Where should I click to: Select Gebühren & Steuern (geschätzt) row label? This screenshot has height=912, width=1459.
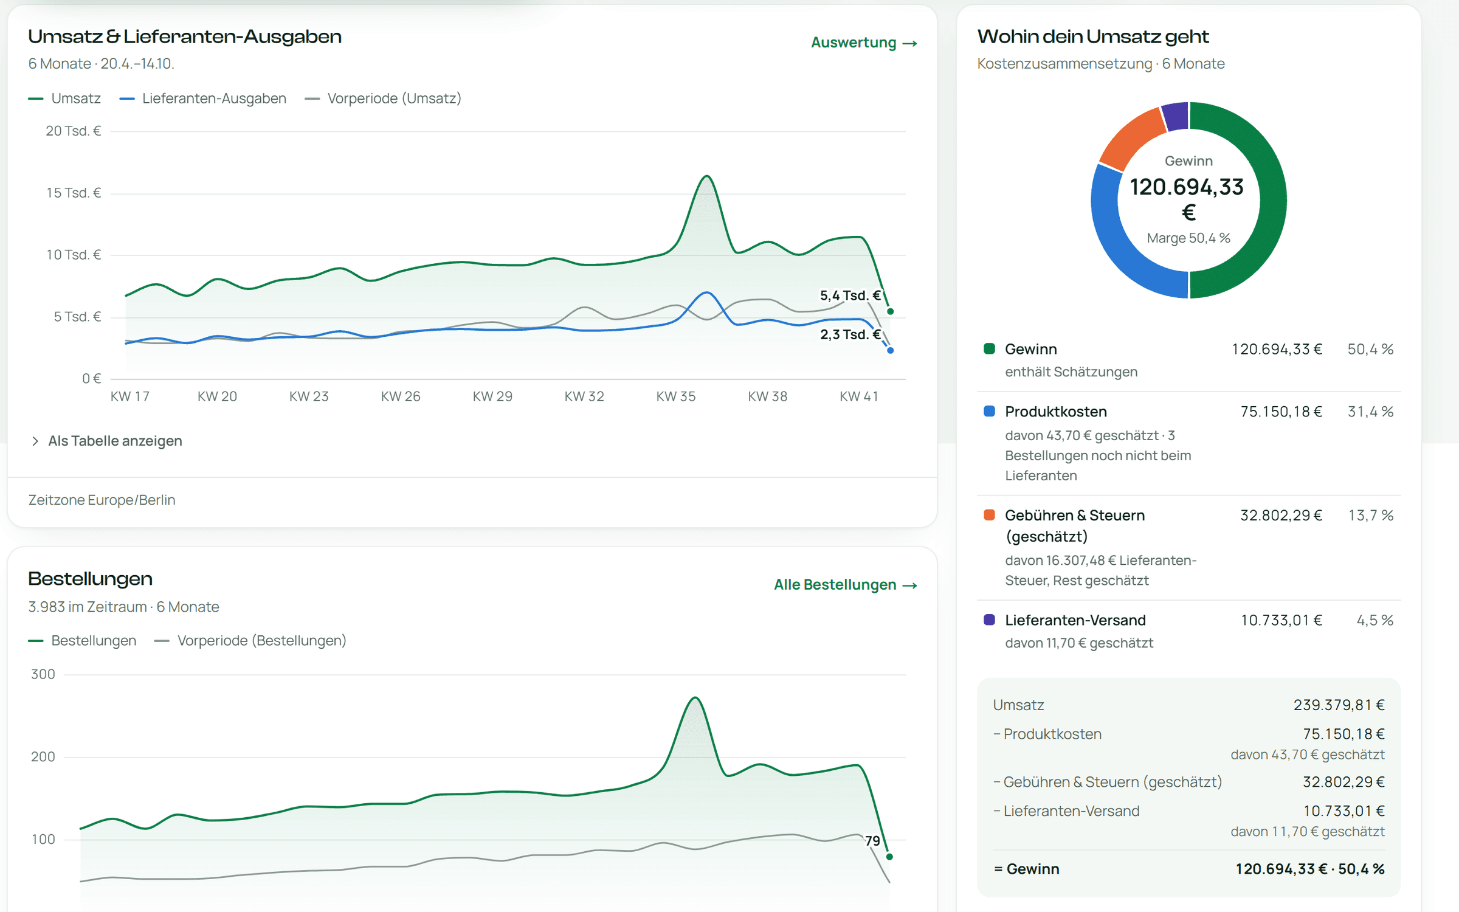point(1074,526)
